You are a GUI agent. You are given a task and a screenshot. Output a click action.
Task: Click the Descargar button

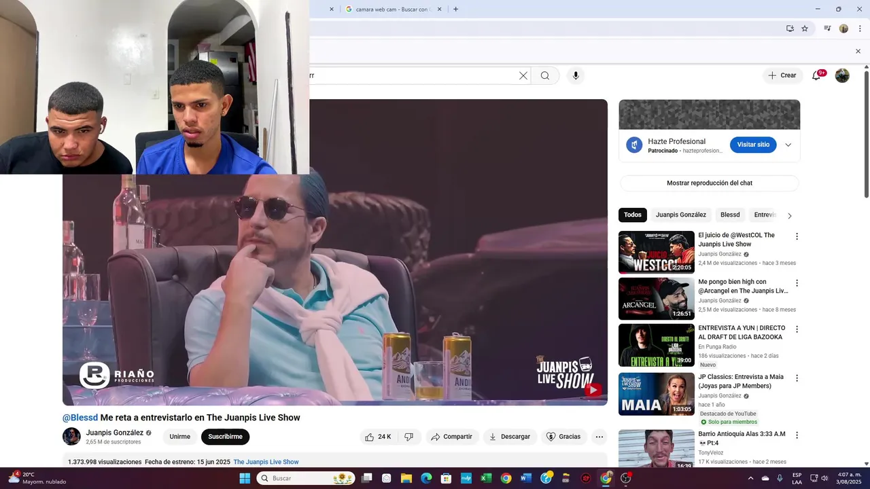(510, 437)
